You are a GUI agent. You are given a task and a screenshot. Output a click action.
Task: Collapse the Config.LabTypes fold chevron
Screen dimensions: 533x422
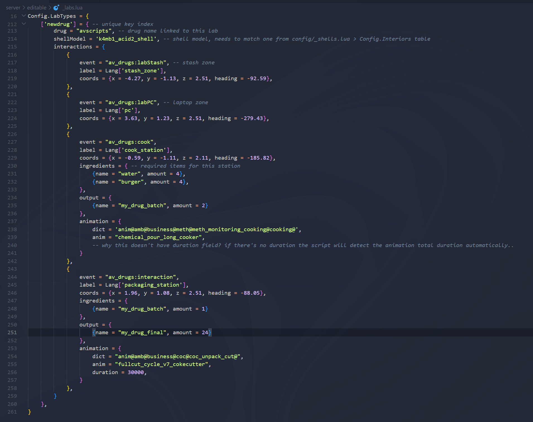point(24,16)
